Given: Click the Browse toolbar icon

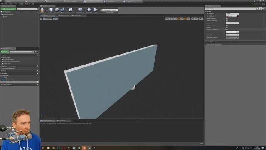Looking at the screenshot, I should pos(57,10).
